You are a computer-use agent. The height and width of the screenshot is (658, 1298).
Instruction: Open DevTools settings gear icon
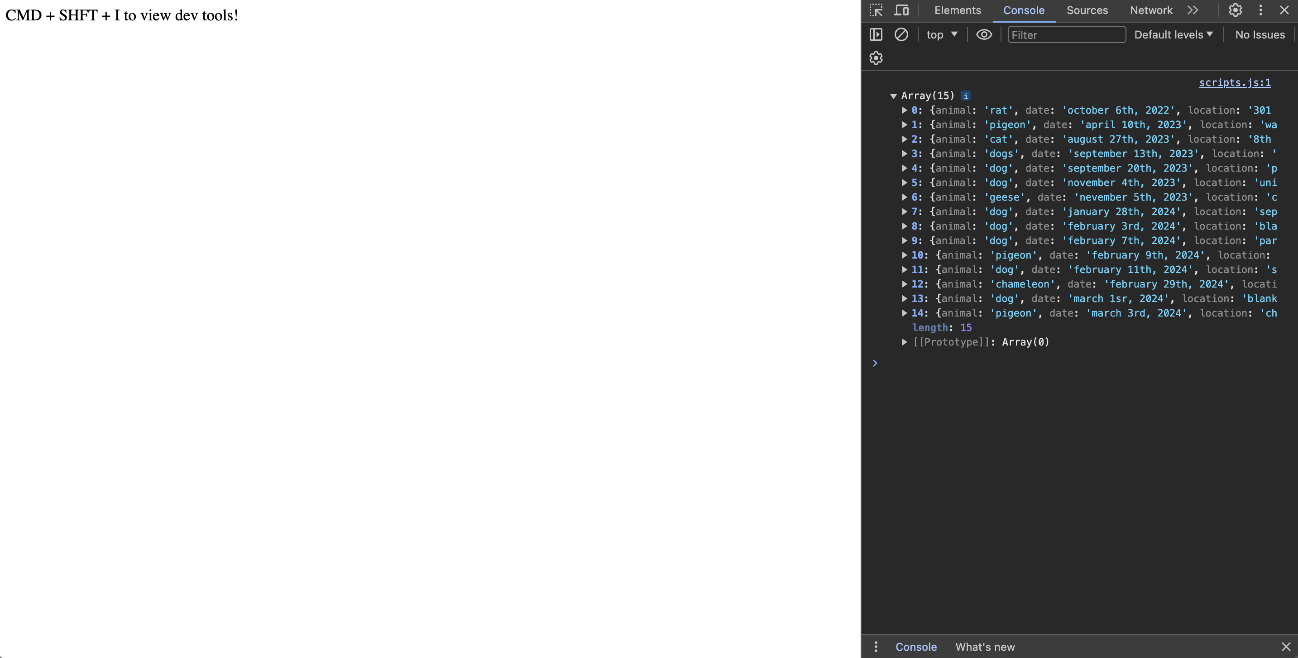click(1235, 10)
